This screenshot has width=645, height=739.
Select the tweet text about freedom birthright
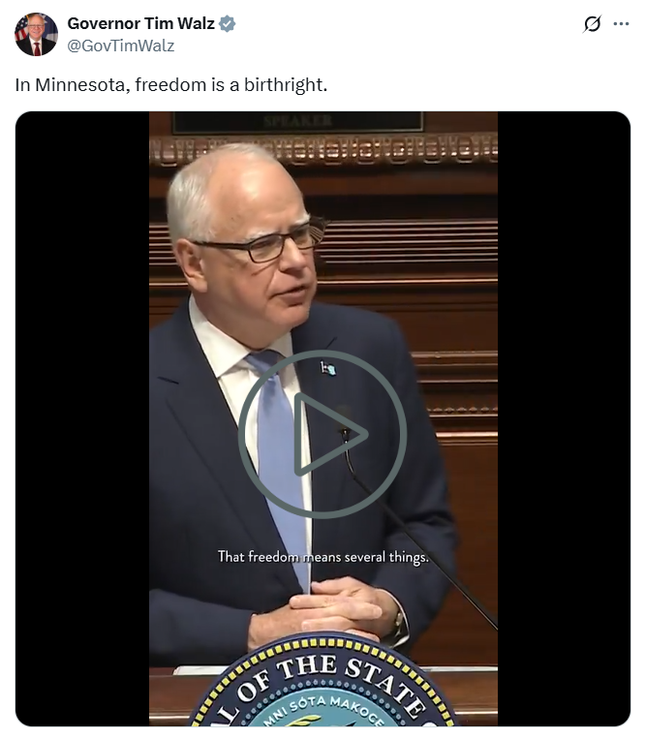(x=171, y=85)
